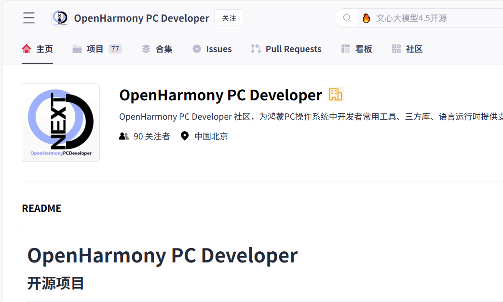
Task: Click the organization description text
Action: pos(311,117)
